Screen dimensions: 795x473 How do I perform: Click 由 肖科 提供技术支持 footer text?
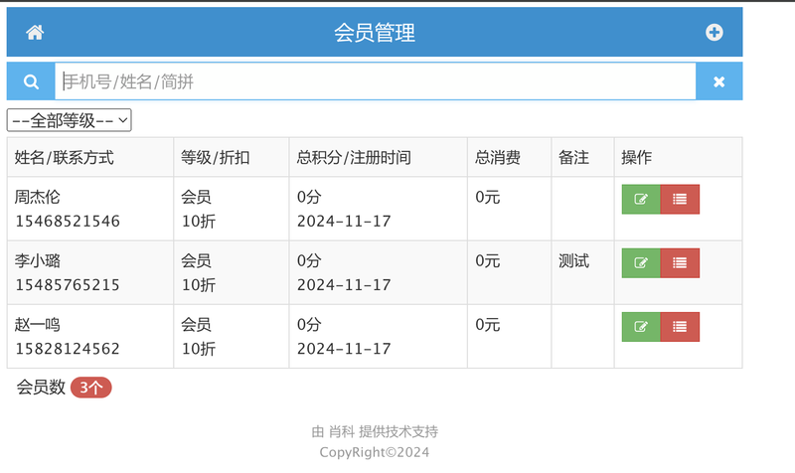pos(375,431)
